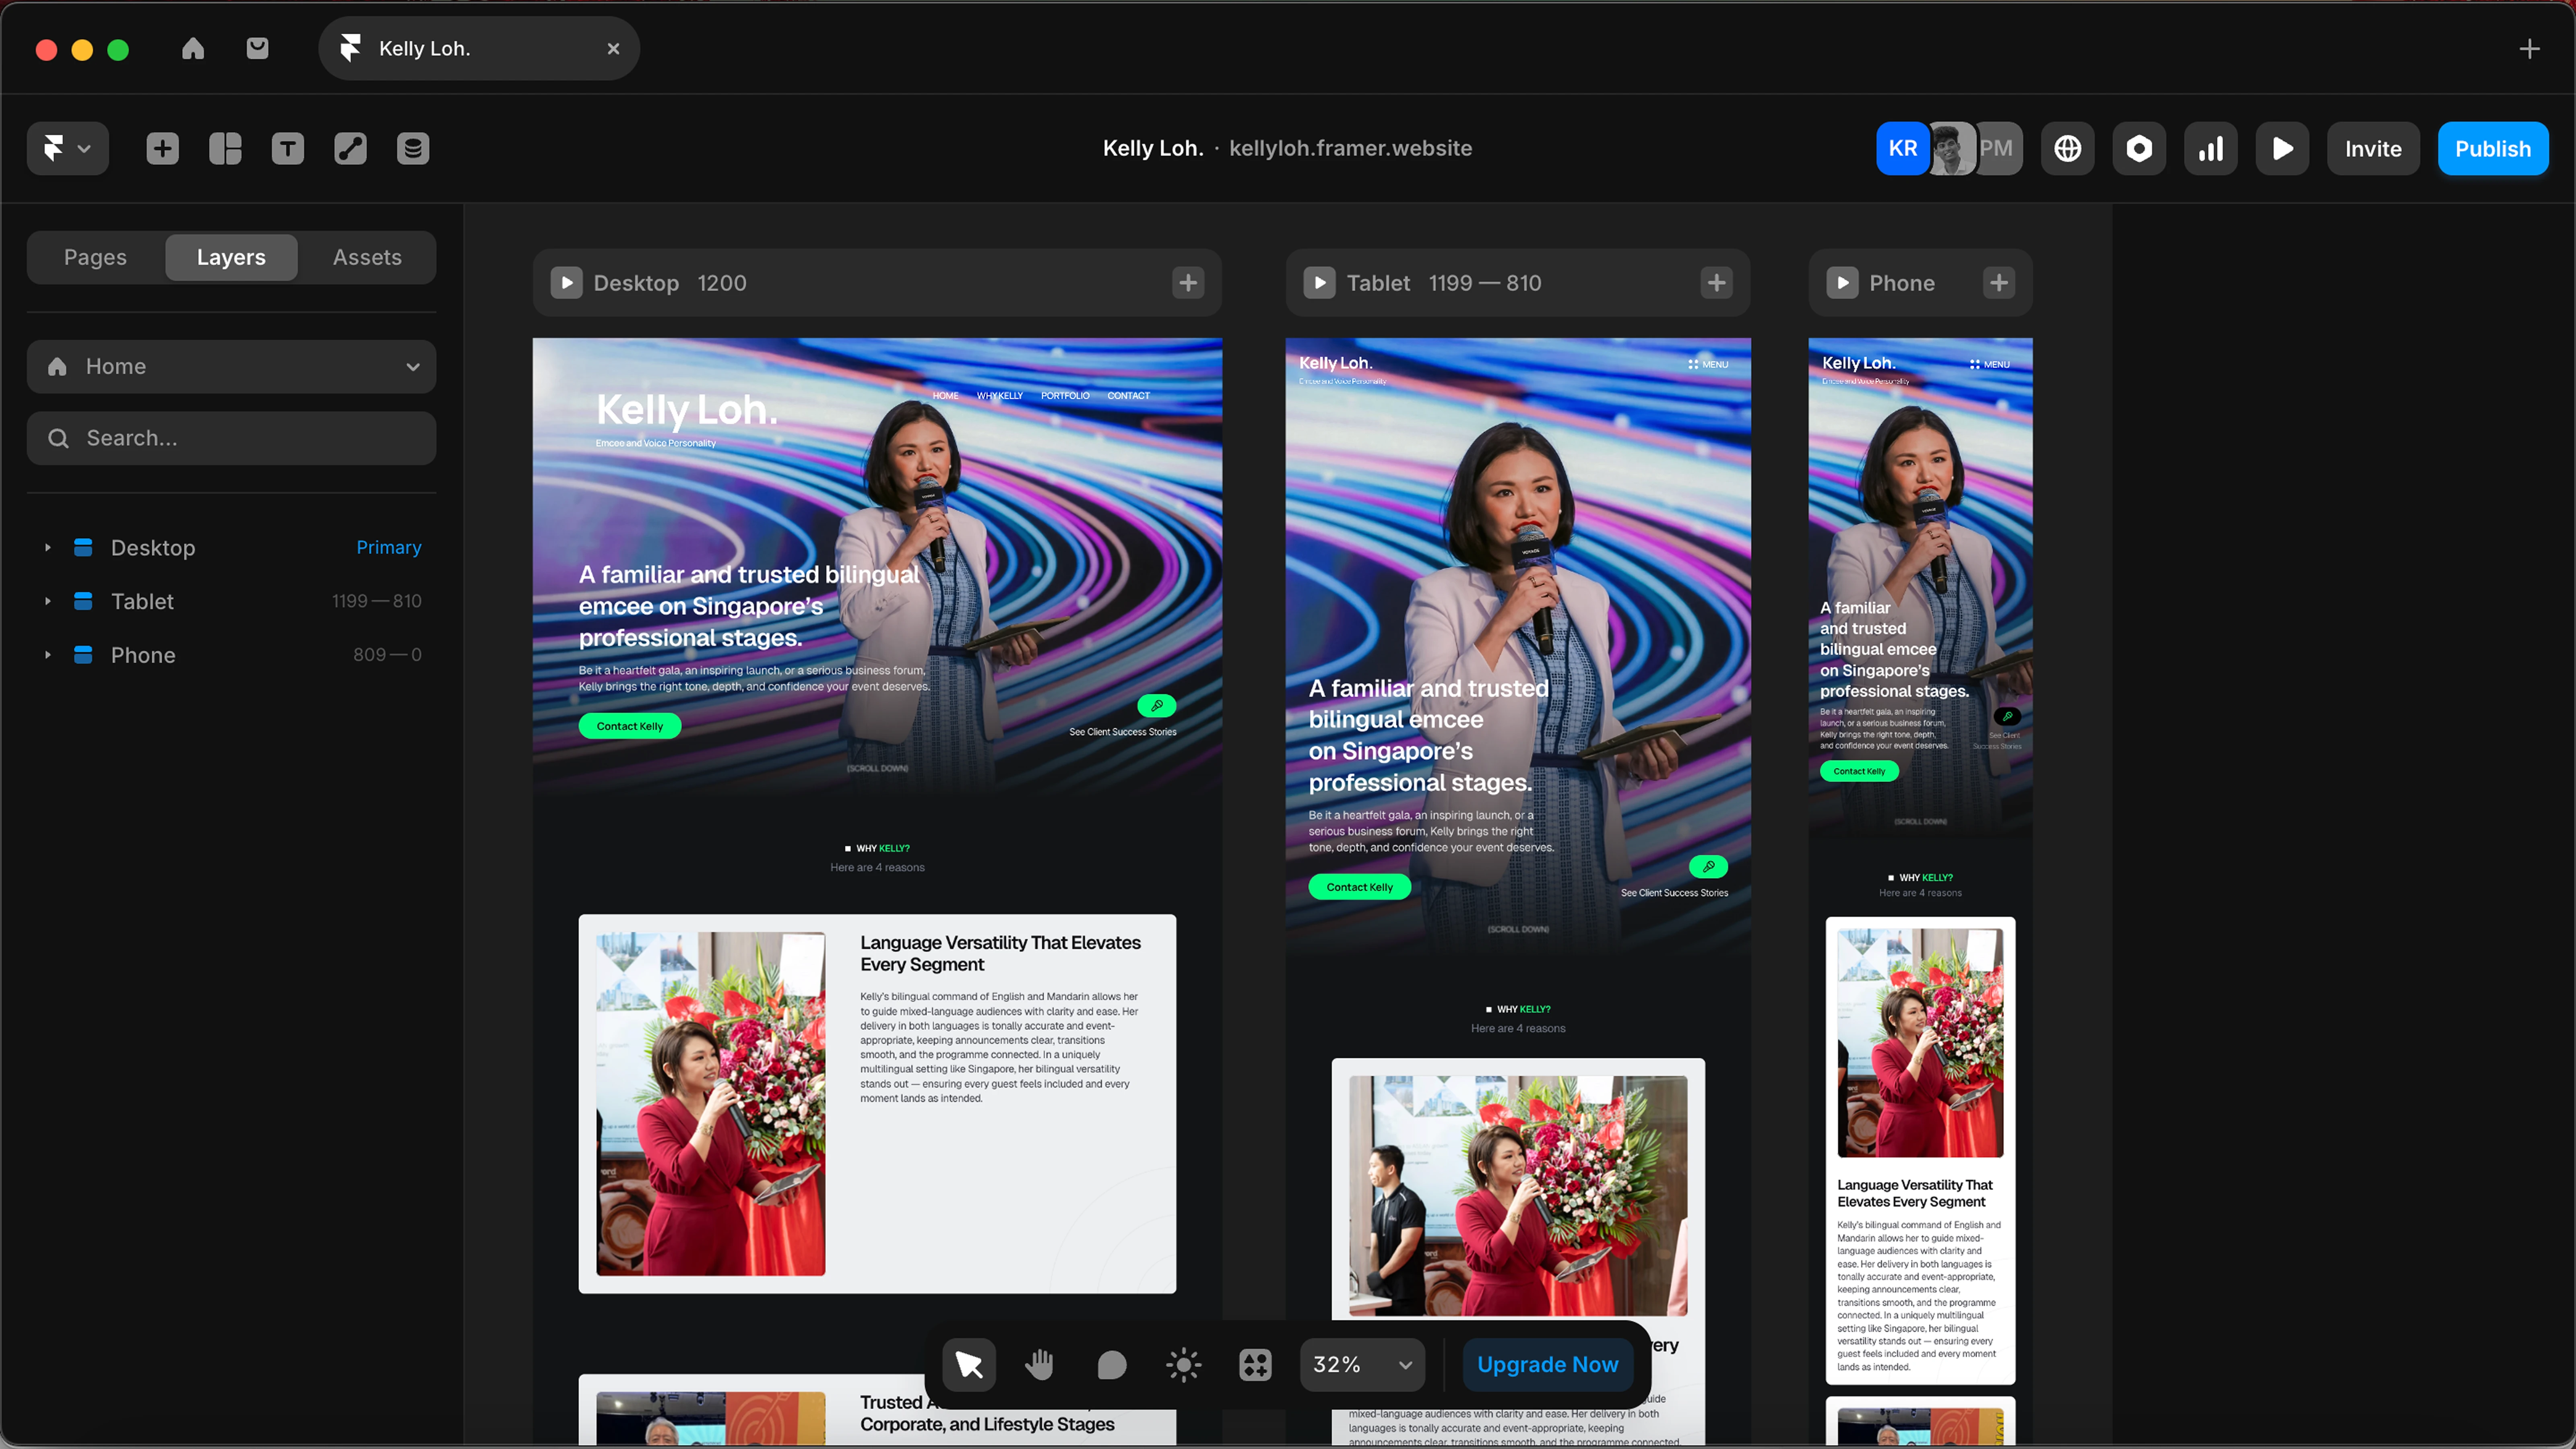Select the Text tool
Screen dimensions: 2576x1449
pyautogui.click(x=288, y=149)
